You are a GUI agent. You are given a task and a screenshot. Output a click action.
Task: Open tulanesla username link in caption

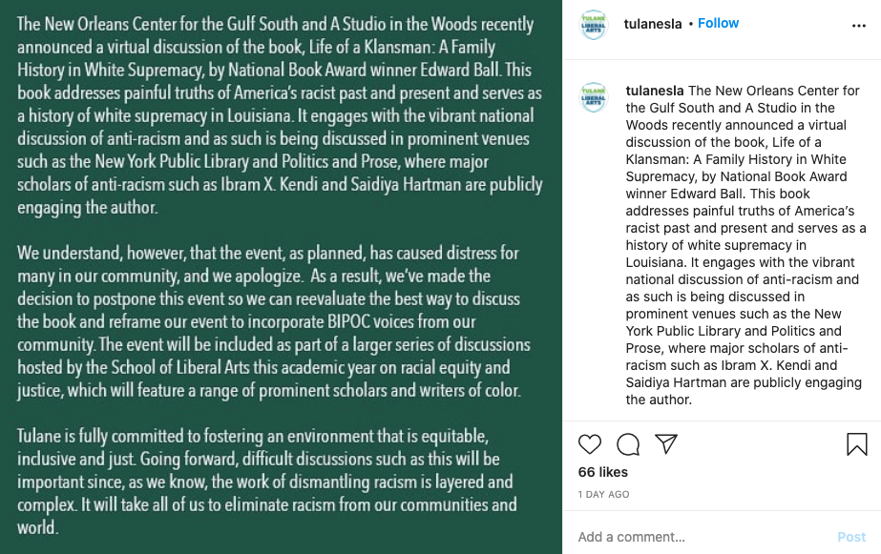click(x=655, y=91)
